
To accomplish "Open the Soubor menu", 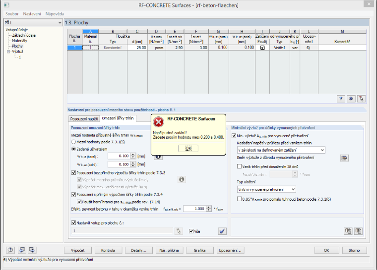I will (12, 14).
